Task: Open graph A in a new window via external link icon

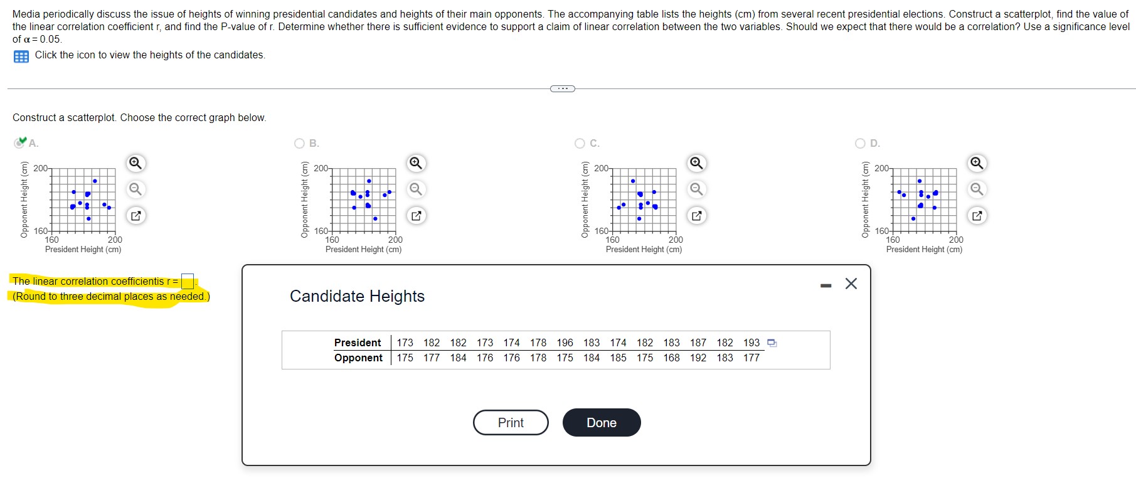Action: (135, 215)
